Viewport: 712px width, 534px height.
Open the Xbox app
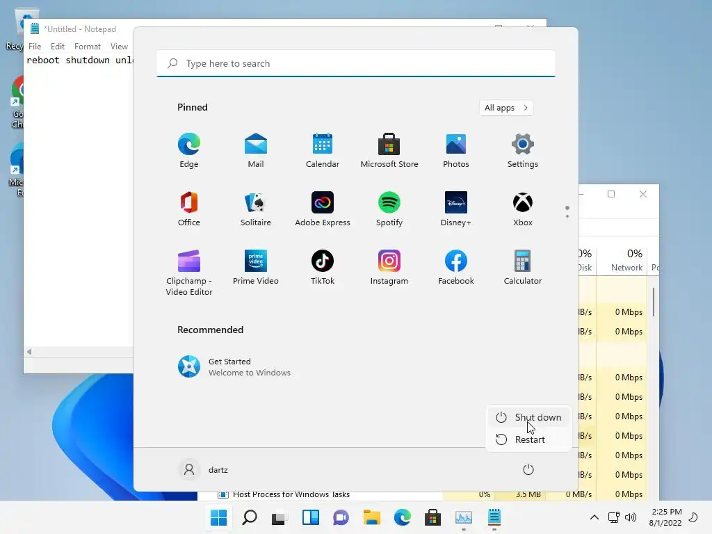tap(523, 209)
